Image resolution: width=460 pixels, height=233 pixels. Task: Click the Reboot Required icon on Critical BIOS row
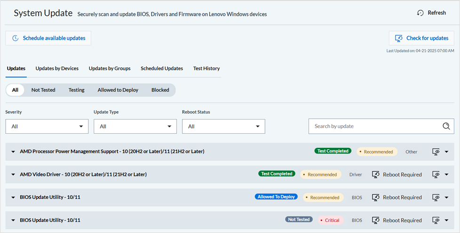(x=376, y=220)
